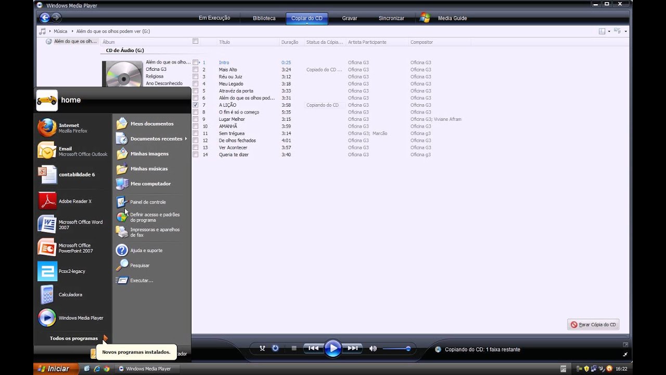Open Impressoras e aparelhos de fax

coord(151,232)
